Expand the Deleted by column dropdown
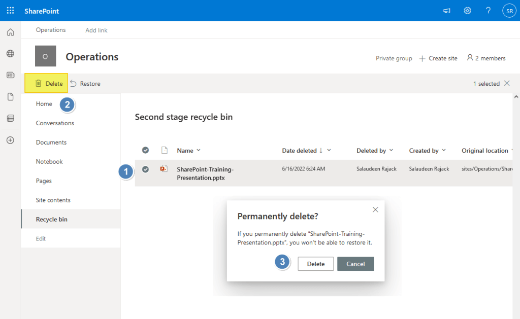The image size is (520, 319). point(392,150)
